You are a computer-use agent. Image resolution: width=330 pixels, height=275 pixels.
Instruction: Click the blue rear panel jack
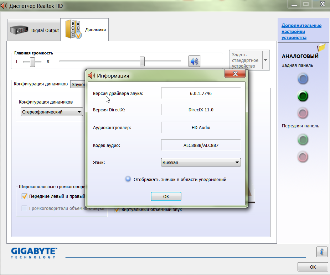coord(303,79)
